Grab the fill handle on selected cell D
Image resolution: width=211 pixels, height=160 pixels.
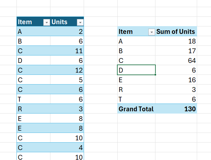(155, 75)
